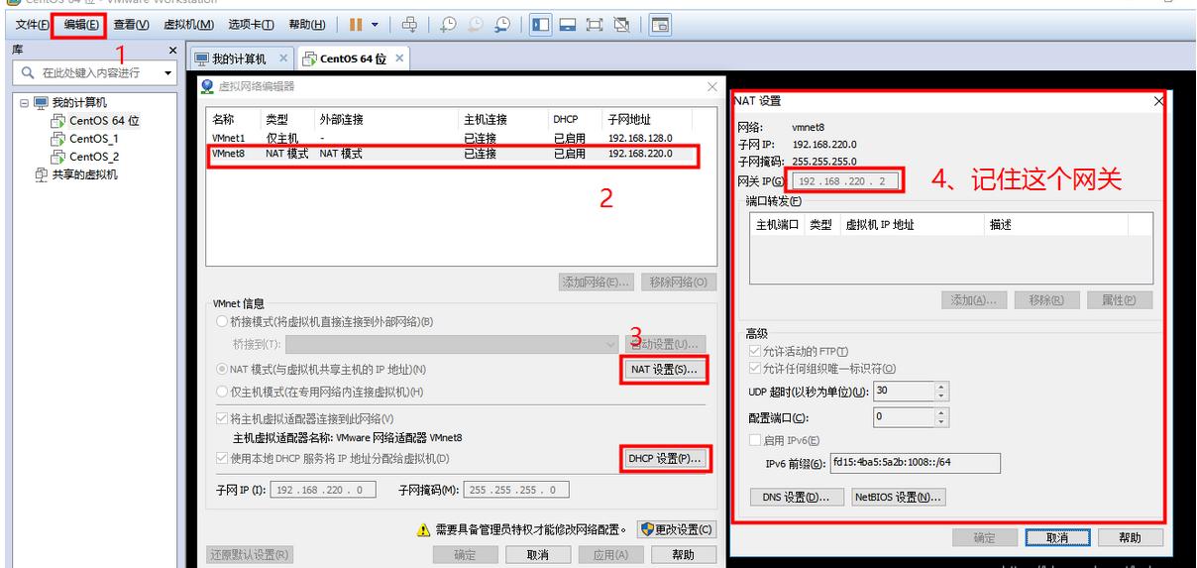
Task: Click the UDP 超时 spinner arrows
Action: [x=941, y=392]
